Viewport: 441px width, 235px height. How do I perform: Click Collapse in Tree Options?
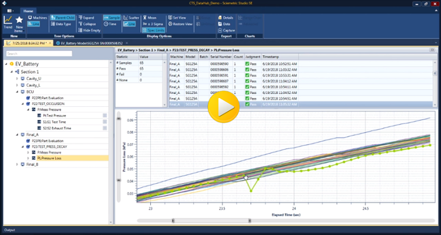click(87, 24)
